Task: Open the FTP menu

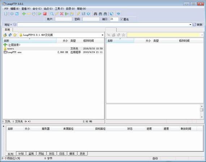Action: pyautogui.click(x=6, y=9)
